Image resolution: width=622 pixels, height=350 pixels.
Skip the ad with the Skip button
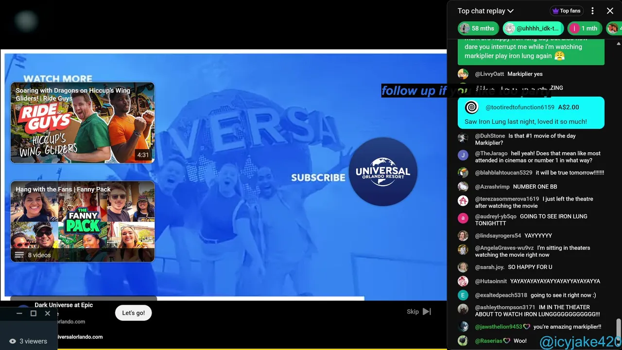click(x=419, y=312)
